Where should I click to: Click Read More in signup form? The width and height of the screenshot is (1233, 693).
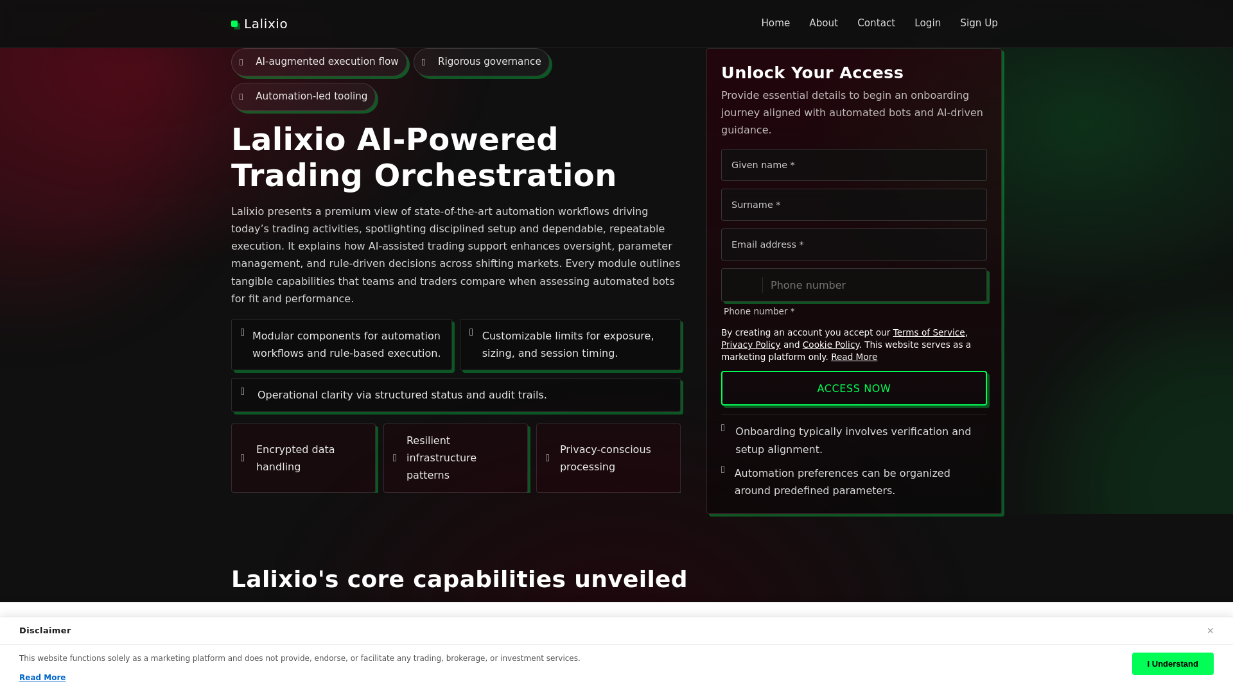coord(853,357)
